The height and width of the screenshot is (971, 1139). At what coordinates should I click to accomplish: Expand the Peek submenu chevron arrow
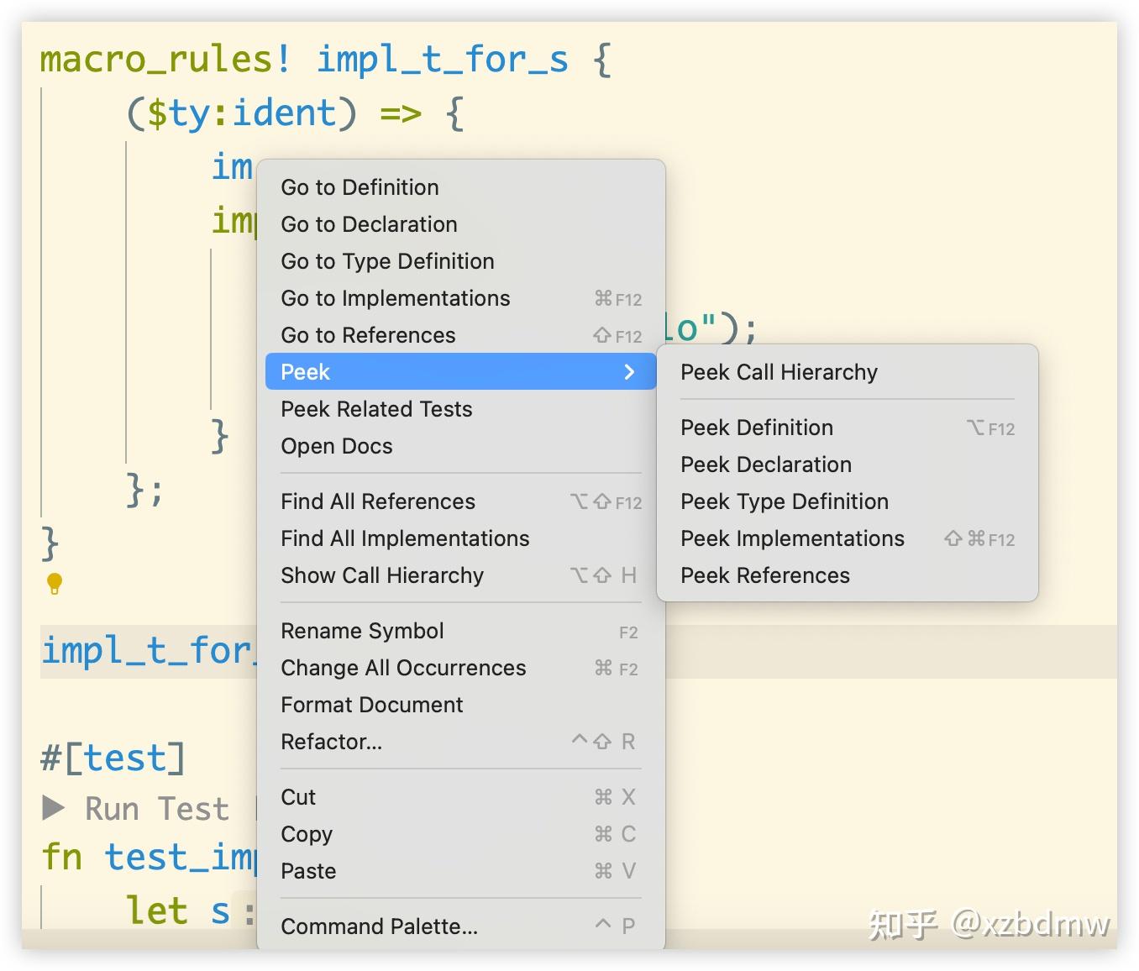tap(629, 371)
